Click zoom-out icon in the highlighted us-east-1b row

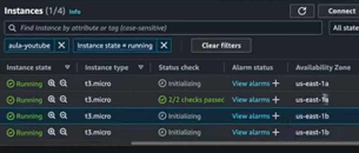pos(63,116)
